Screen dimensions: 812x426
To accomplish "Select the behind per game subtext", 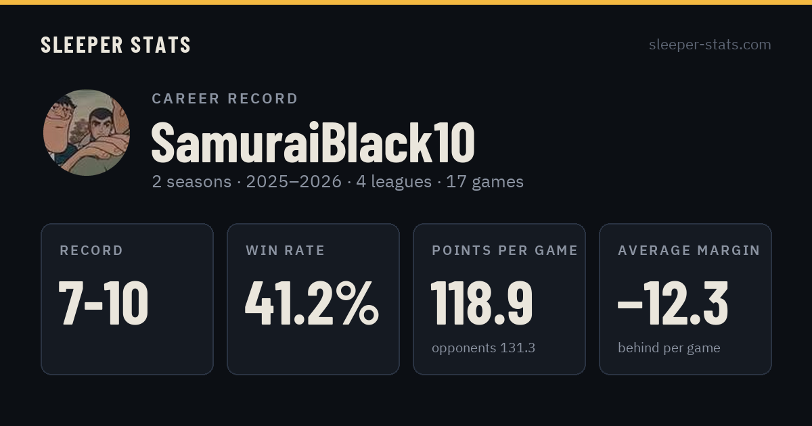I will point(669,348).
